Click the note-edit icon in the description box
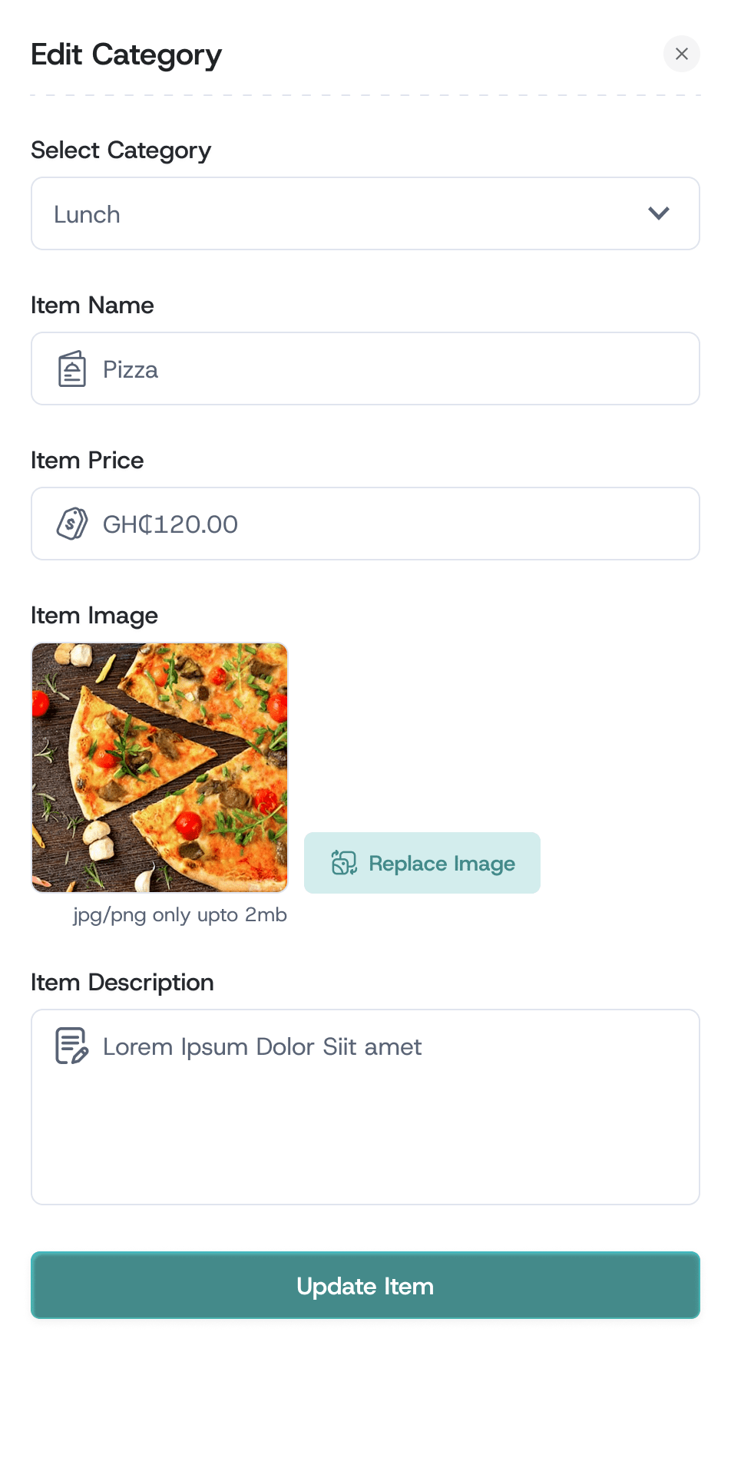 [x=72, y=1046]
